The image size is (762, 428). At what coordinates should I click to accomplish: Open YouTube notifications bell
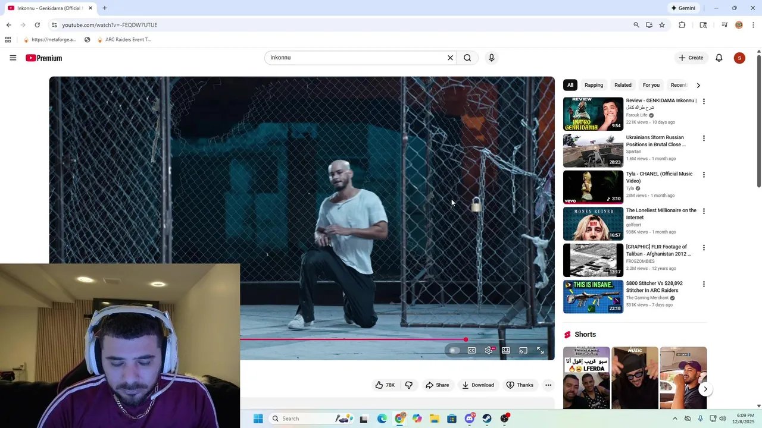[x=719, y=58]
